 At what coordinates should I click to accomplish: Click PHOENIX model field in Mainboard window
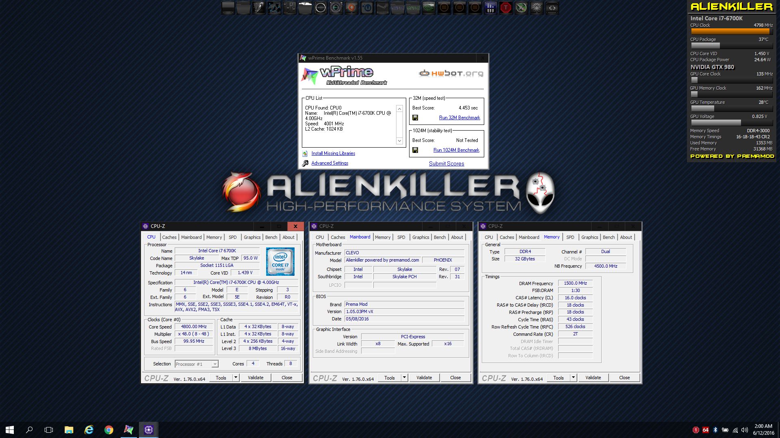pyautogui.click(x=443, y=260)
